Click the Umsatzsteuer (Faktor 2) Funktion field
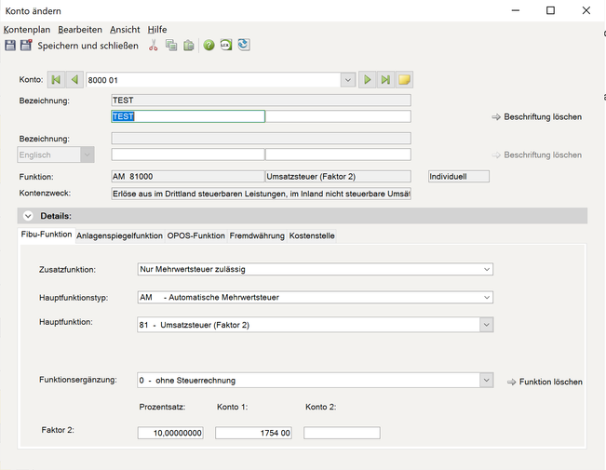Image resolution: width=606 pixels, height=470 pixels. point(338,177)
